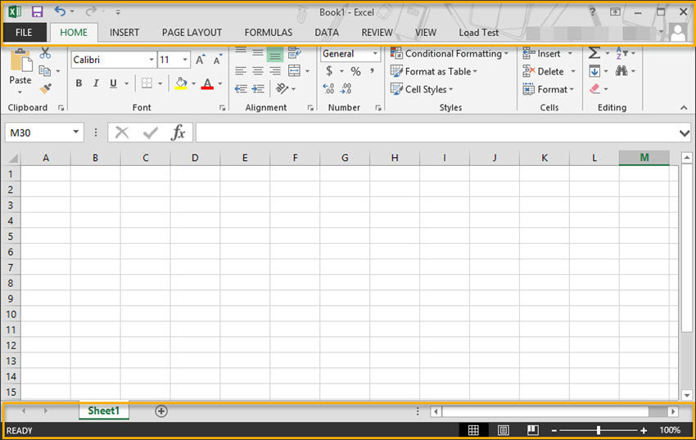Toggle Align Right for text
The width and height of the screenshot is (696, 440).
[x=275, y=71]
